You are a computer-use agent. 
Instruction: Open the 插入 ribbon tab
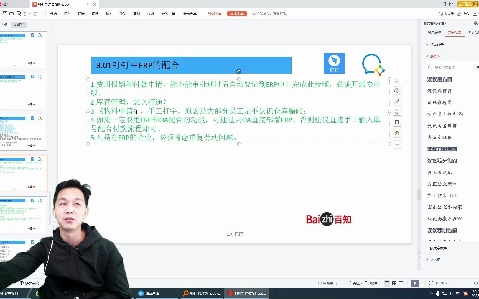tap(67, 14)
